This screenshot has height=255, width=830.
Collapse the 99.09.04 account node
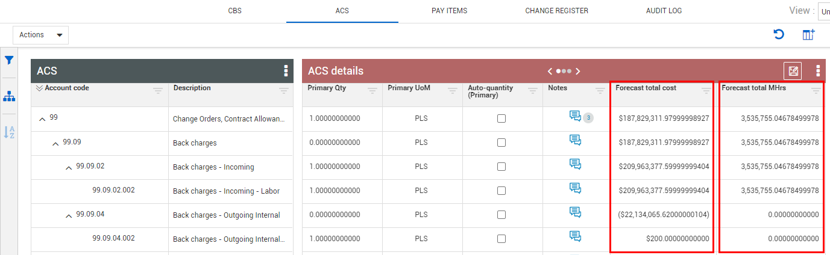tap(69, 215)
